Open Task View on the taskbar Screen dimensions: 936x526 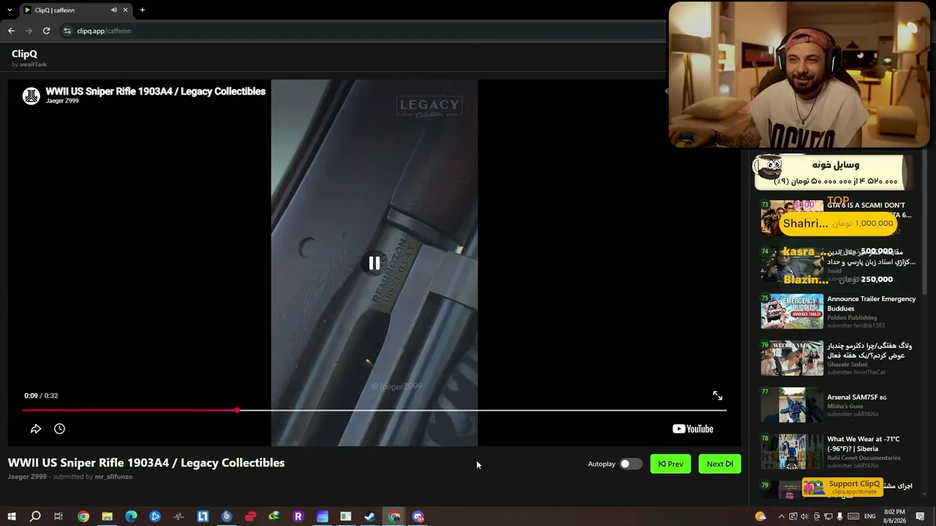coord(58,517)
